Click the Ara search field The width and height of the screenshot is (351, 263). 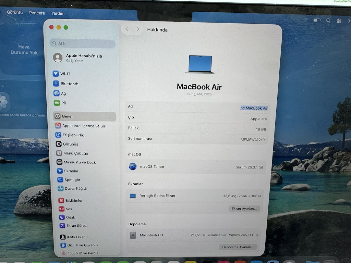83,43
